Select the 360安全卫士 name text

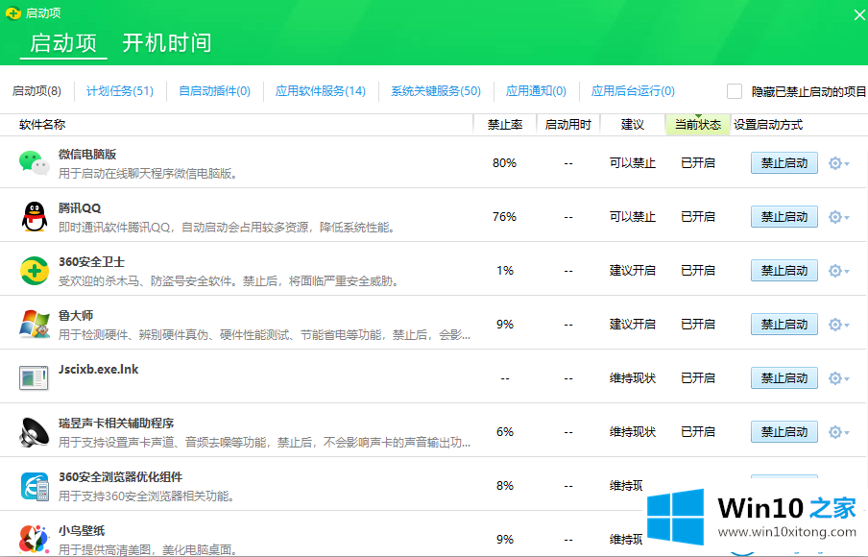91,262
